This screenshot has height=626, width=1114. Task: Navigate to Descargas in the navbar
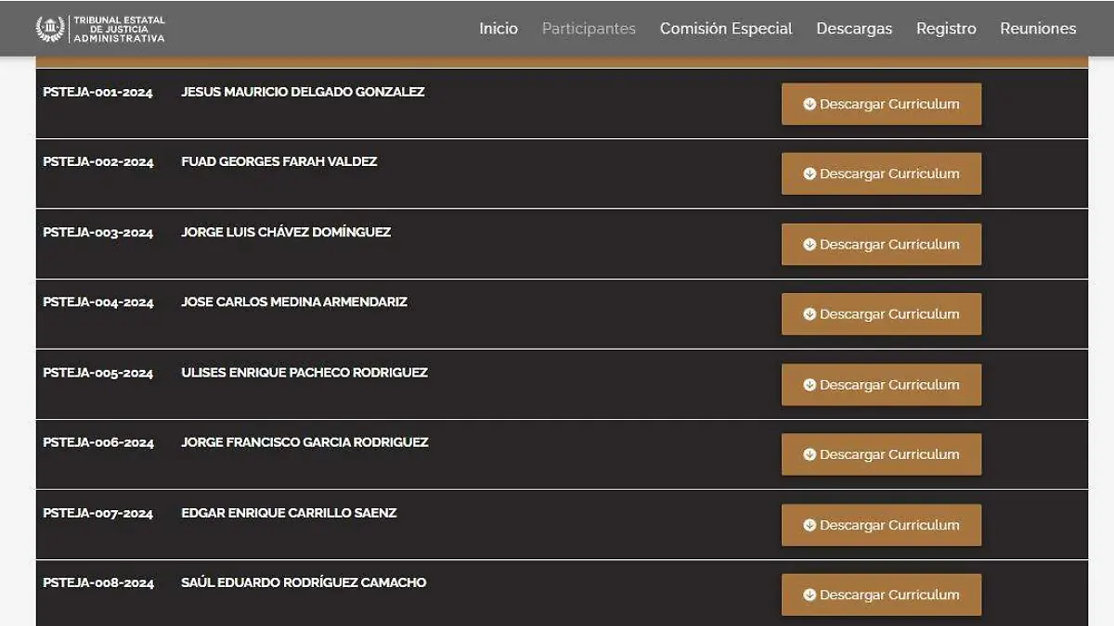[x=854, y=29]
